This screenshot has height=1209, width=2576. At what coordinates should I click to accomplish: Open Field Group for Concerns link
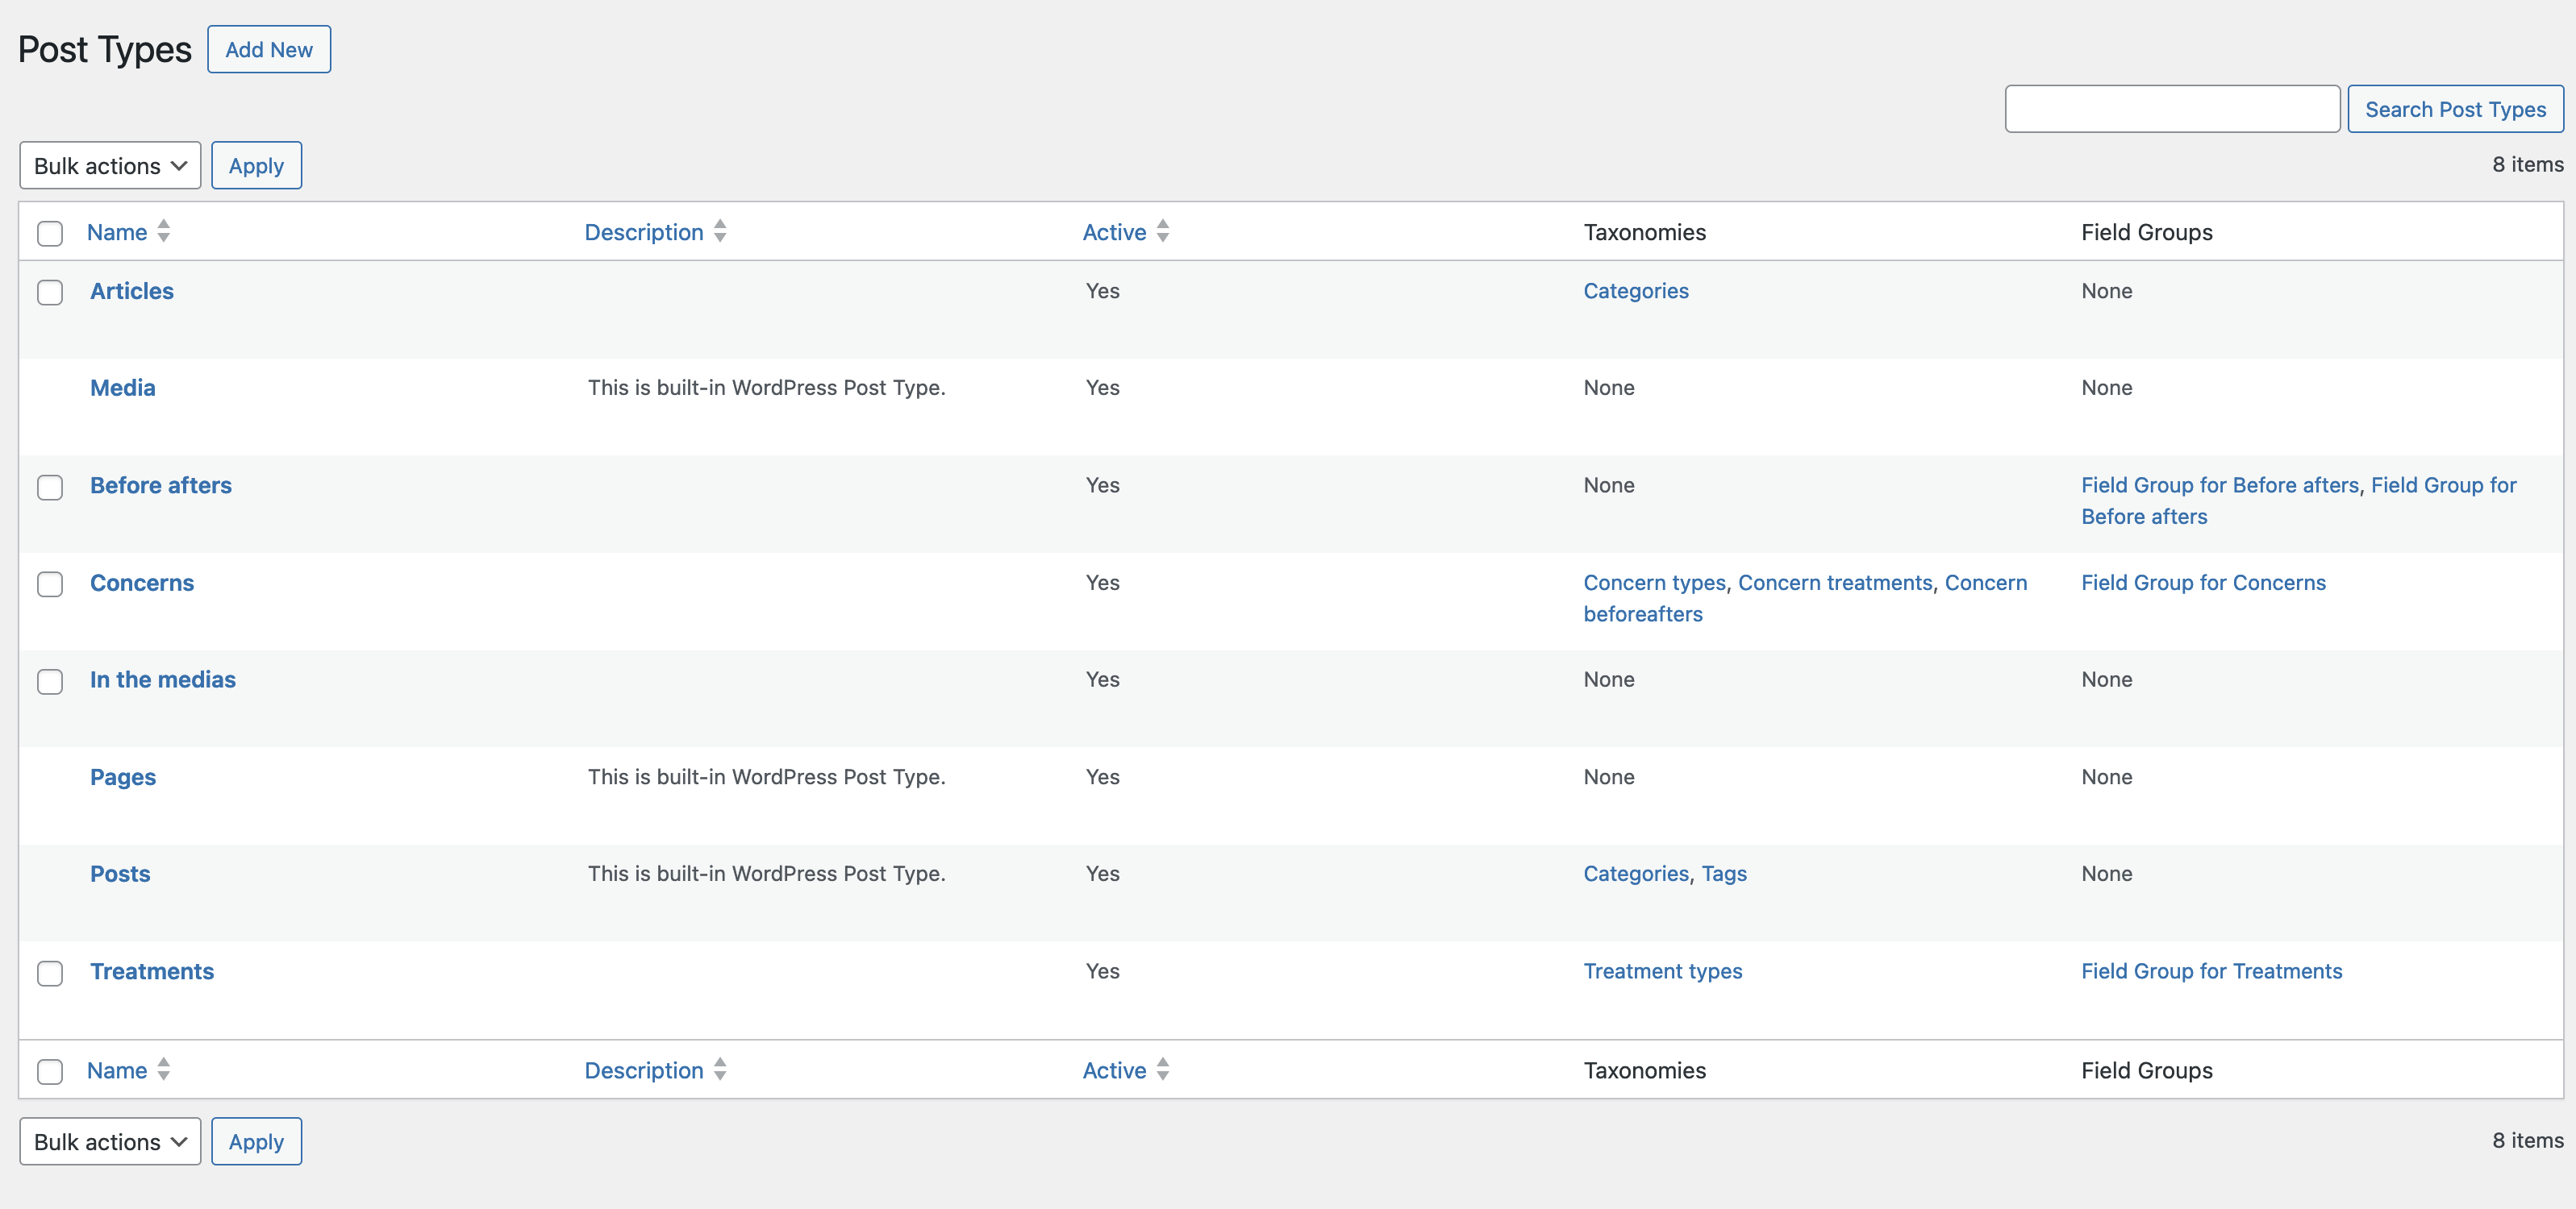coord(2204,583)
